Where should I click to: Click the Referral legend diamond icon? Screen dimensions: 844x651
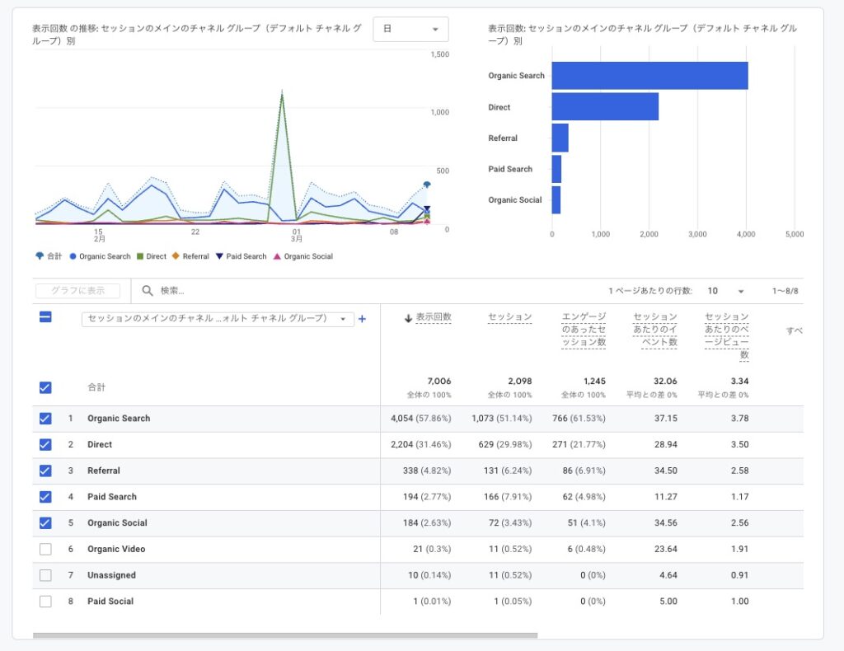[176, 256]
